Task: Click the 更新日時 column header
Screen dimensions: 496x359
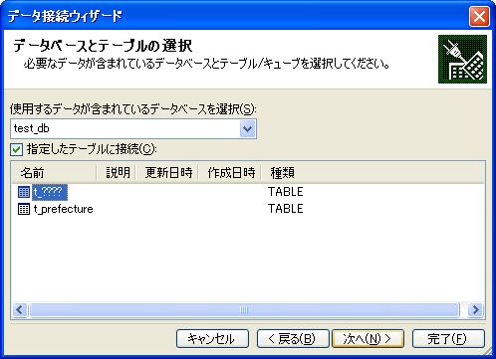Action: coord(167,173)
